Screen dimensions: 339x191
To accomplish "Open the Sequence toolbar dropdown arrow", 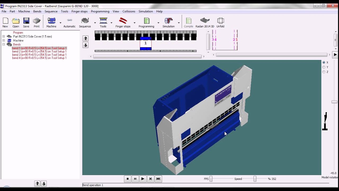I will (95, 23).
